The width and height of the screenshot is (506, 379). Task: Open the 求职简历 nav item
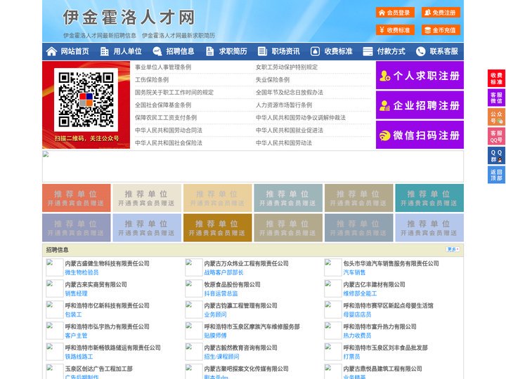233,51
